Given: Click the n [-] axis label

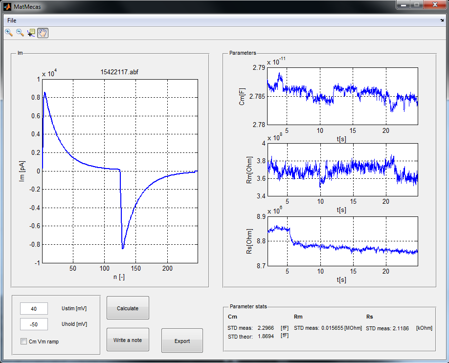Looking at the screenshot, I should [119, 277].
